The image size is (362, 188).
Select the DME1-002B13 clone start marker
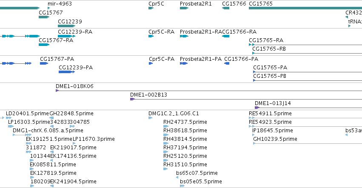(x=133, y=99)
